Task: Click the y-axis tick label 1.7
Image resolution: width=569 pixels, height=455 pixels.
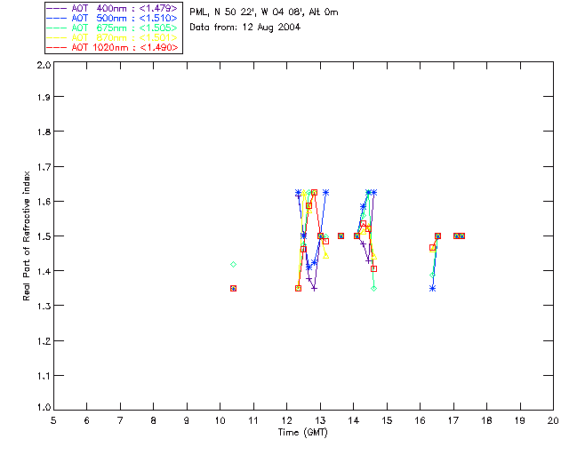Action: tap(44, 167)
